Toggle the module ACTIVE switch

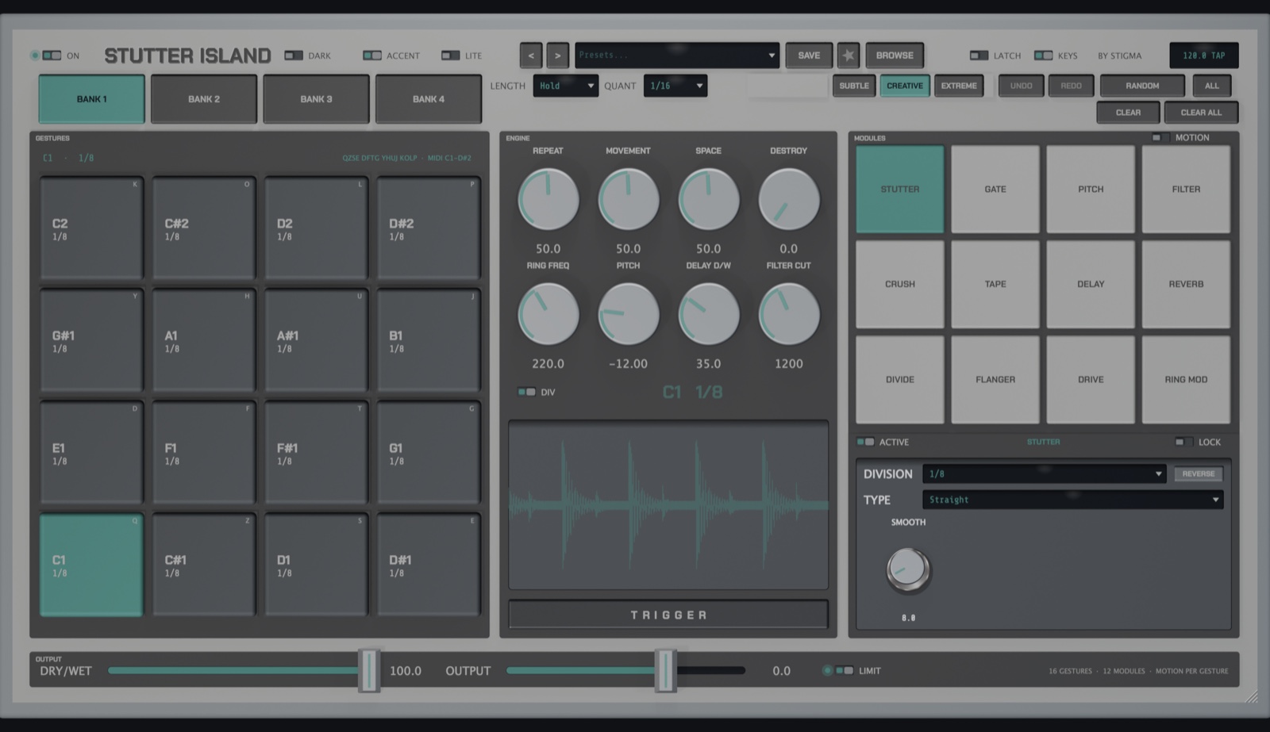click(865, 442)
